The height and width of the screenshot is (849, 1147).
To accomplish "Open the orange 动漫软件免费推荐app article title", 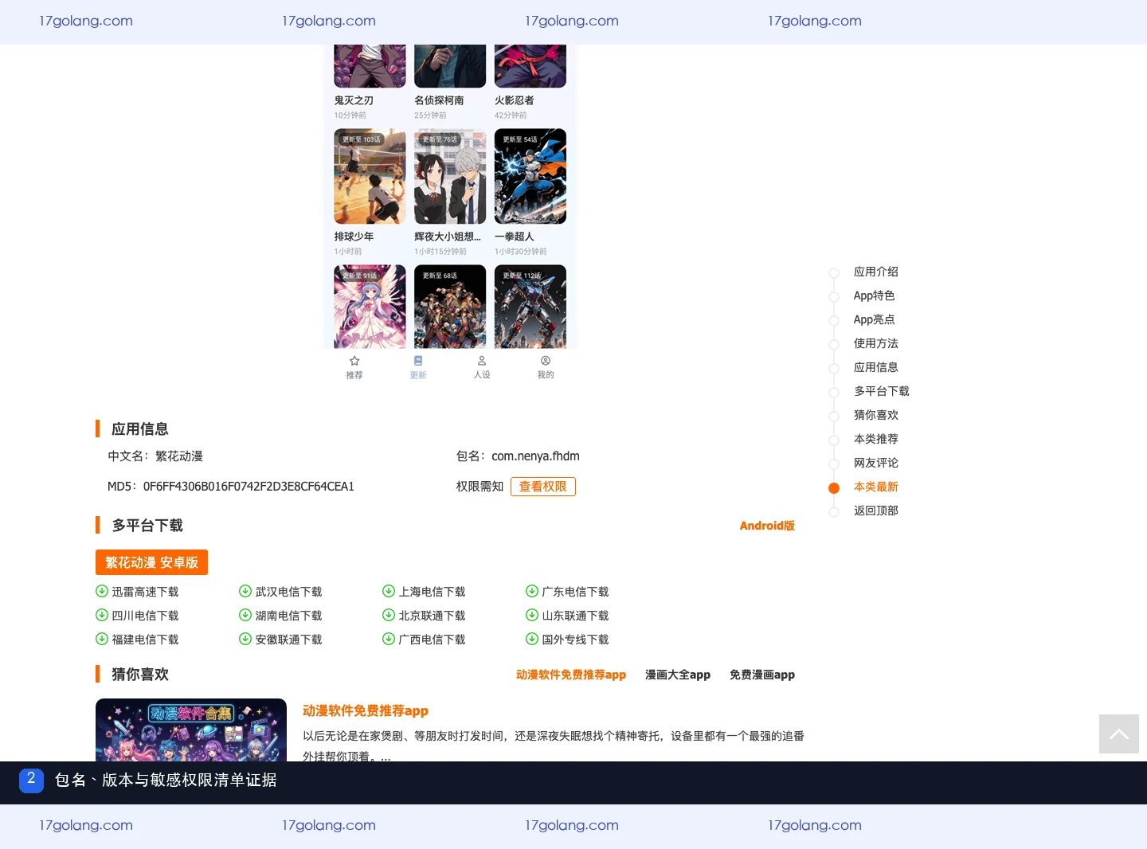I will (x=366, y=710).
